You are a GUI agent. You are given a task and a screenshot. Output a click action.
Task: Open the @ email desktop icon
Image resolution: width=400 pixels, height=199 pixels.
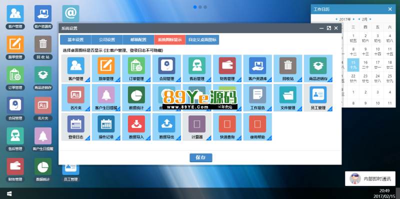pos(70,13)
